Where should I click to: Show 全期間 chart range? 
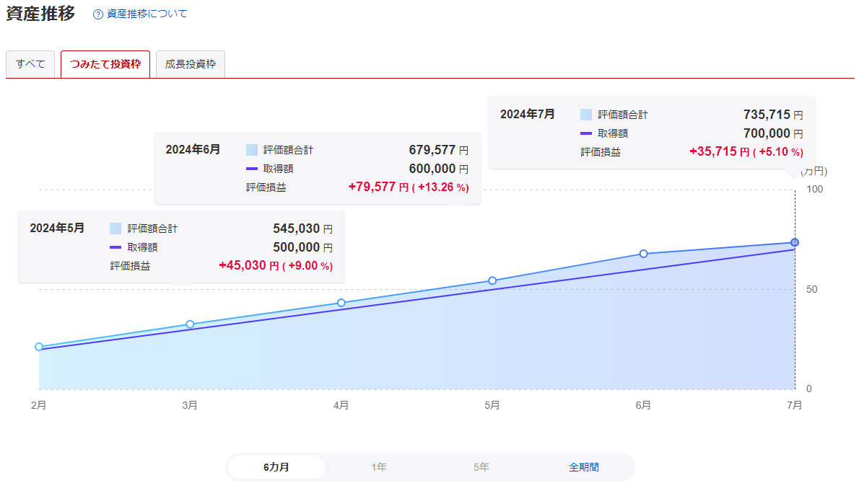coord(583,467)
